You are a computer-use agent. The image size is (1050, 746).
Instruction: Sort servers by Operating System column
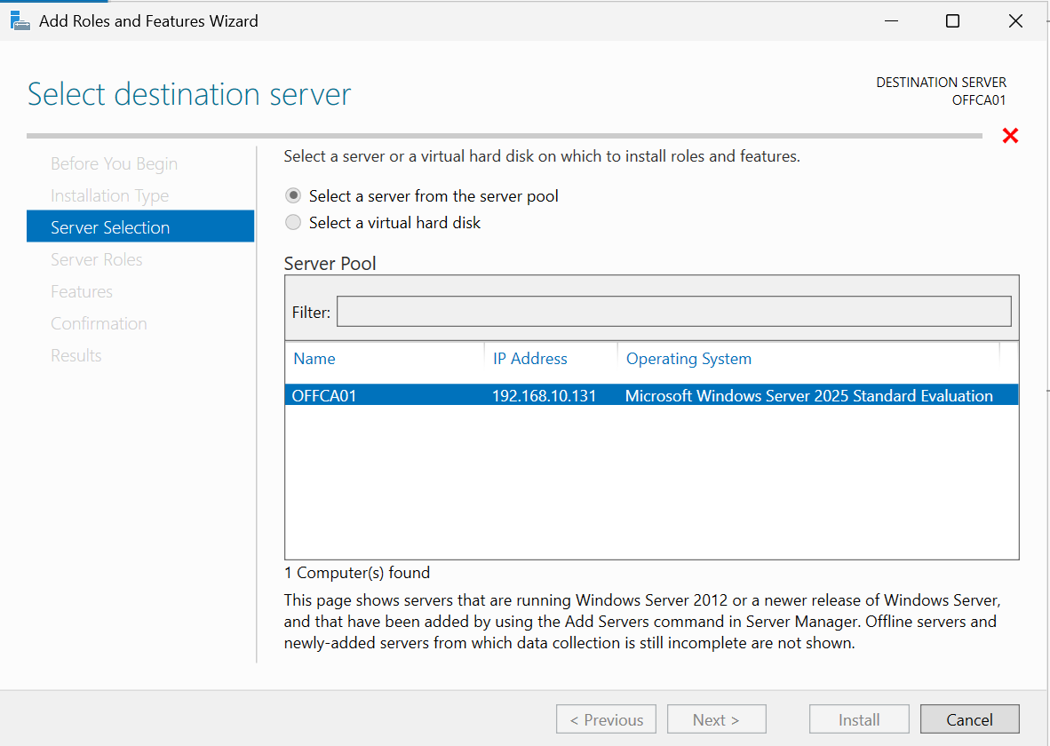tap(688, 359)
